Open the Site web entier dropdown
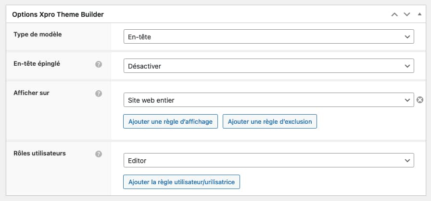This screenshot has height=201, width=431. [x=269, y=100]
